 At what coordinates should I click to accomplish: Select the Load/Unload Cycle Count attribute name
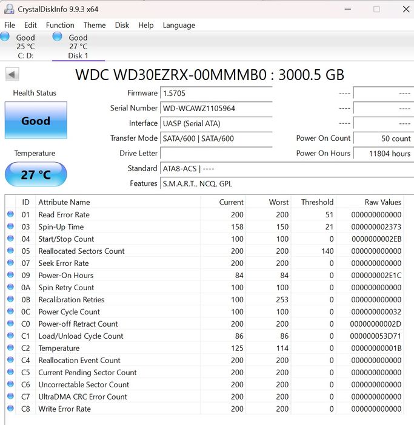click(81, 336)
